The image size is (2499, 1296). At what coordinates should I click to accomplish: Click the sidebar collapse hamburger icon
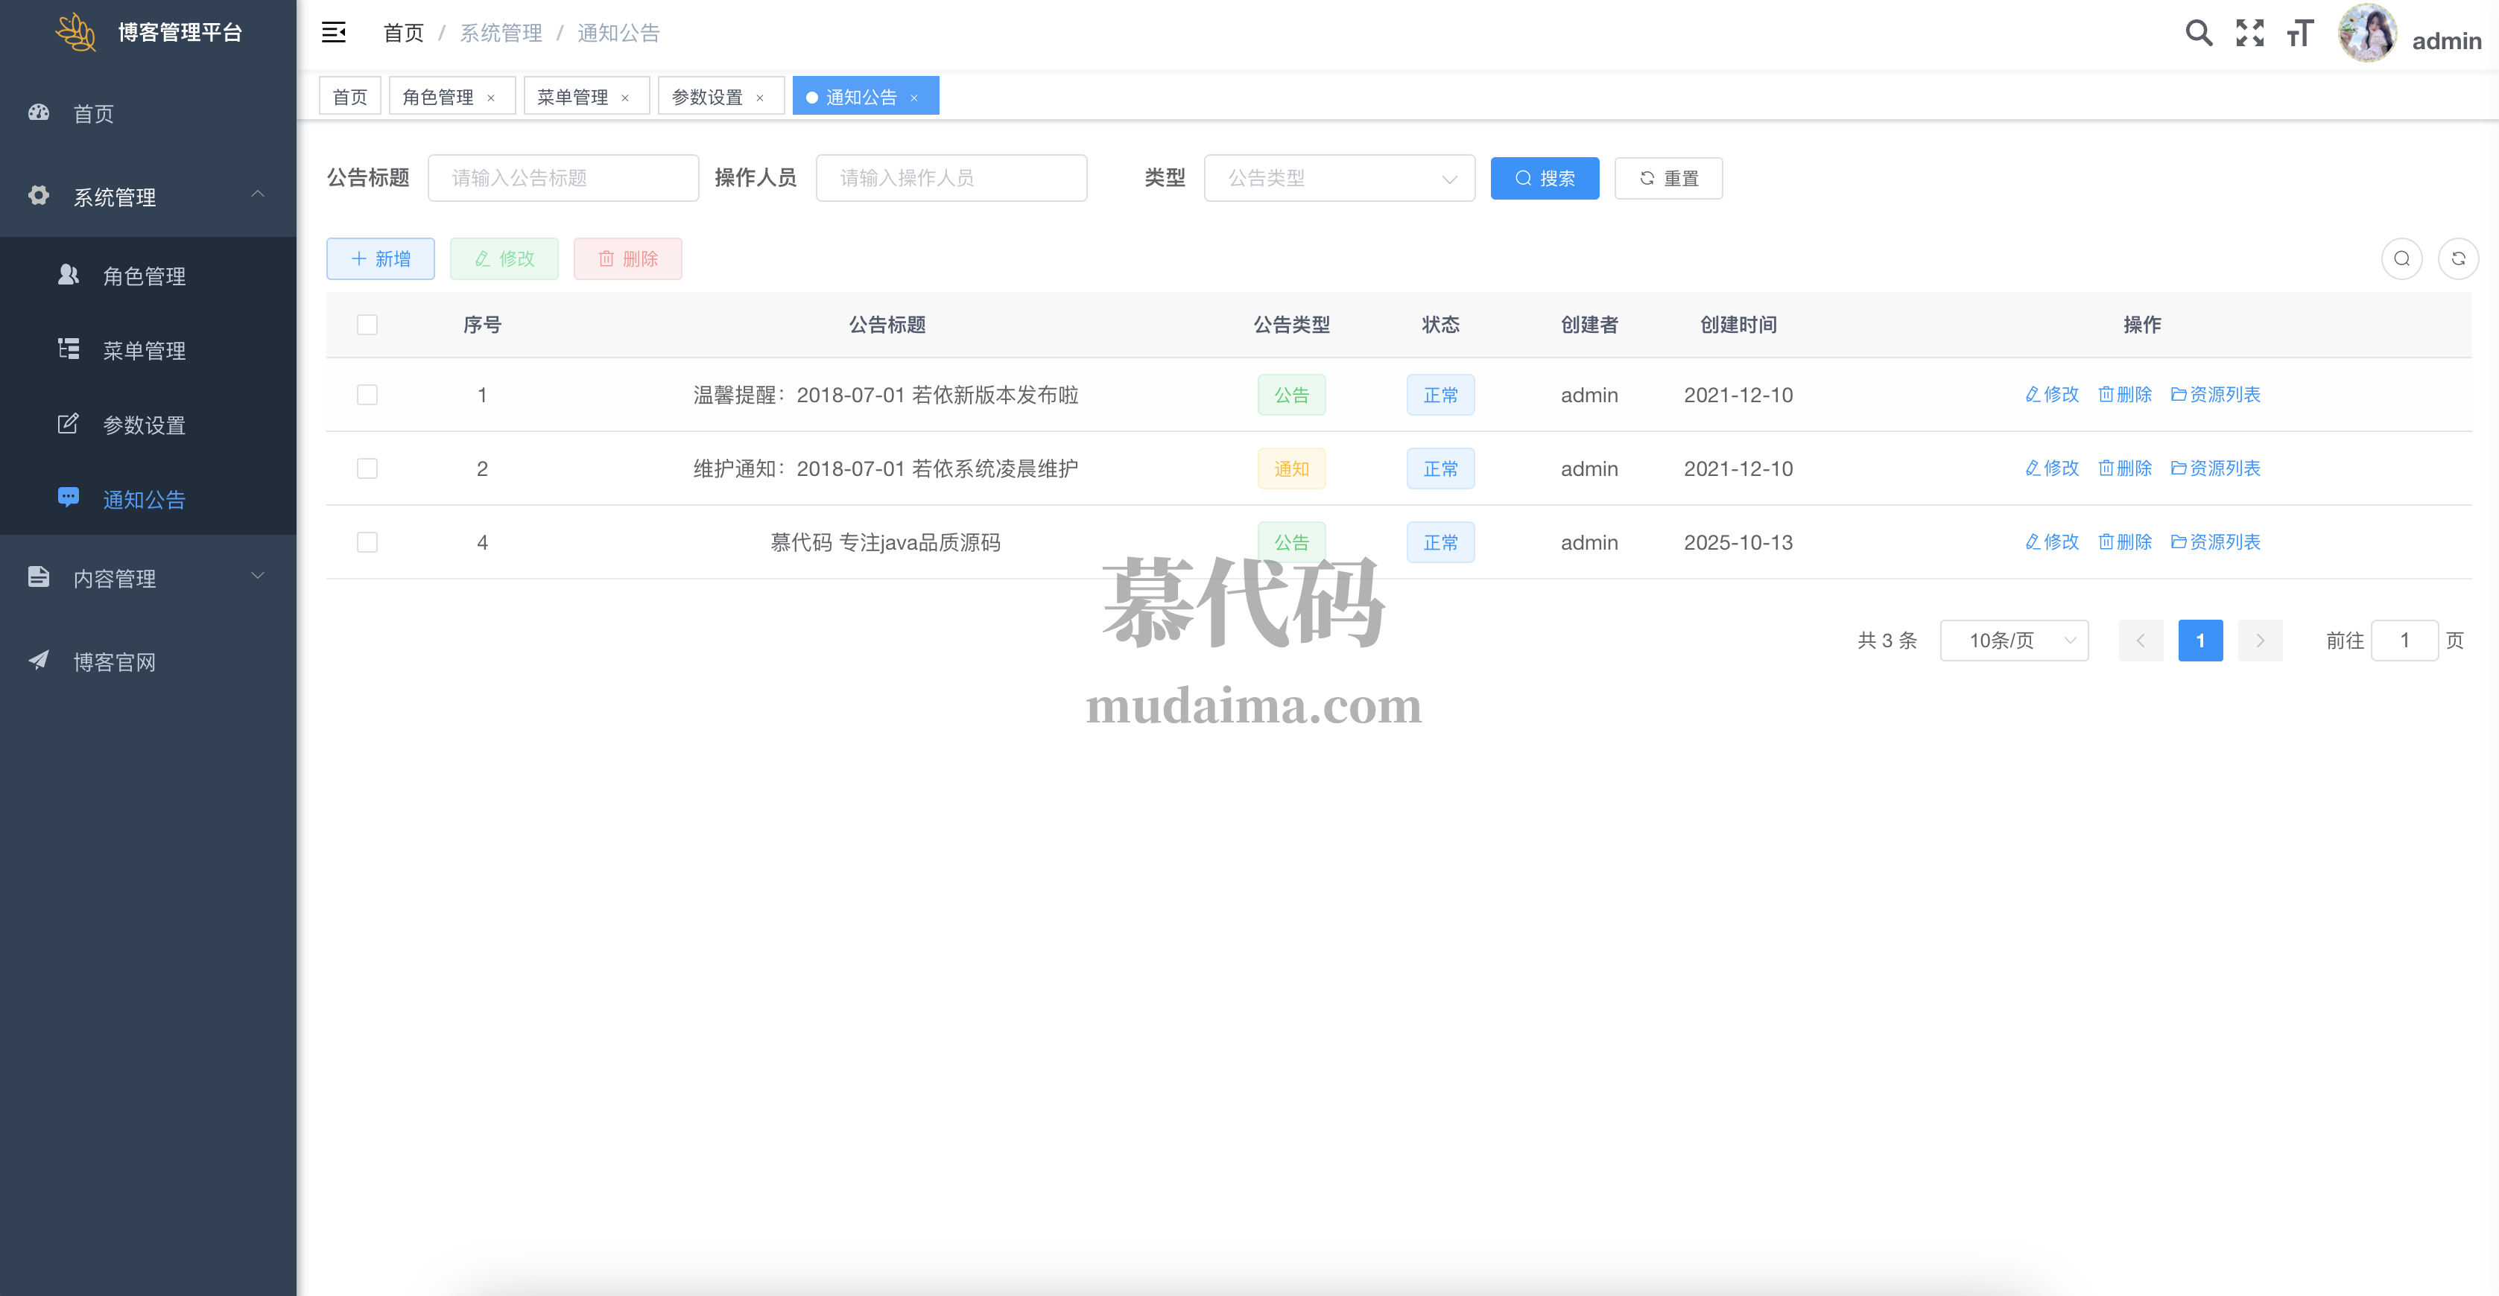pyautogui.click(x=334, y=33)
